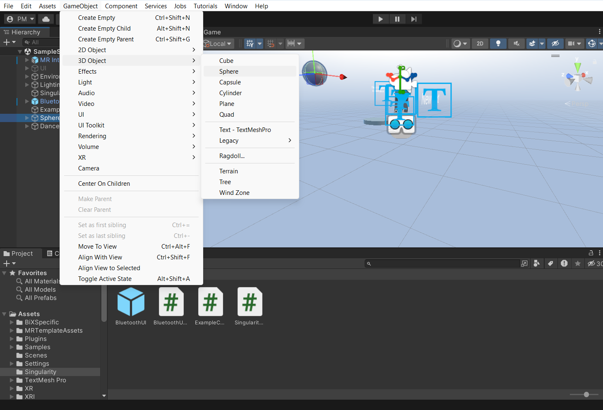Select Sphere from 3D Object submenu
The height and width of the screenshot is (410, 603).
point(250,72)
